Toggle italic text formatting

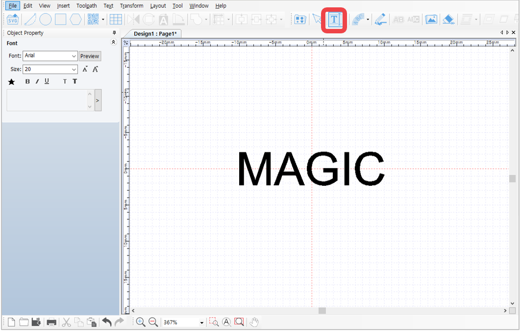tap(37, 81)
